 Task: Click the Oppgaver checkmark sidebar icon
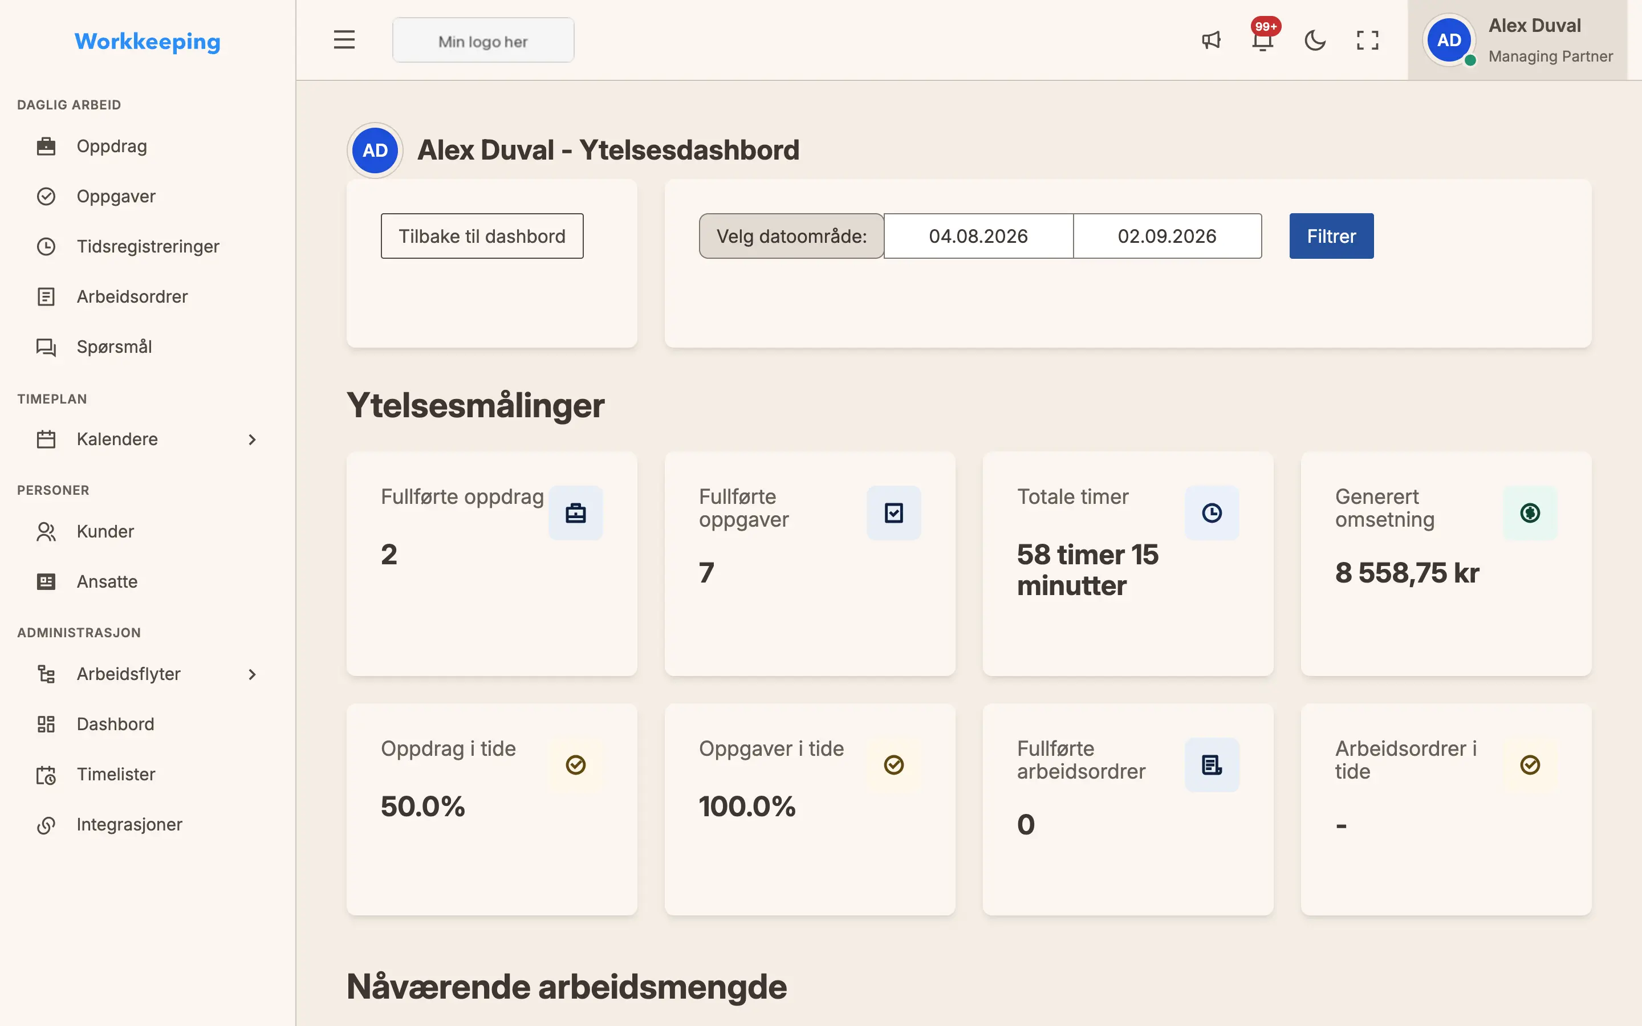point(46,196)
